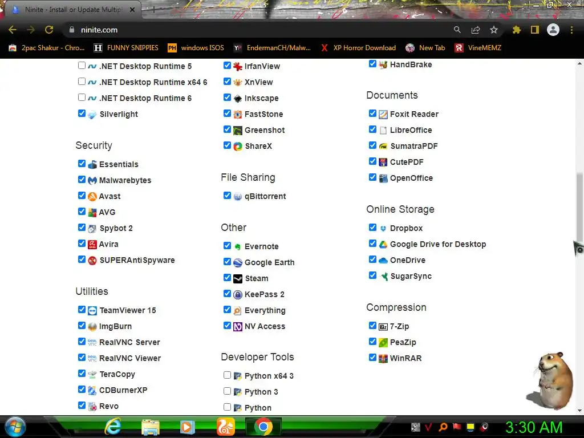The height and width of the screenshot is (438, 584).
Task: Check the .NET Desktop Runtime x64 6 box
Action: [x=82, y=82]
